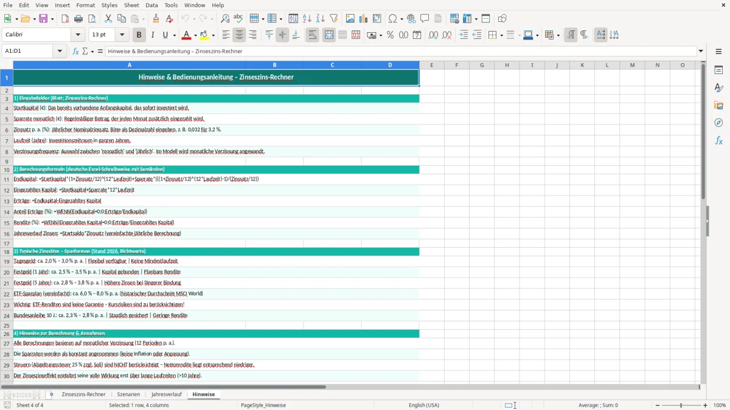The image size is (730, 410).
Task: Open the sidebar Navigator deck
Action: (x=719, y=123)
